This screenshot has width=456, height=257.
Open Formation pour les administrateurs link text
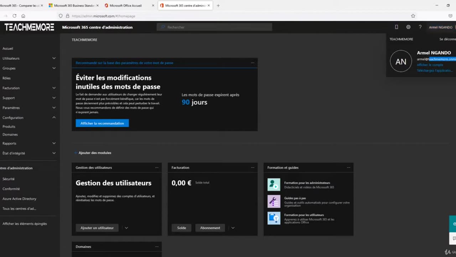point(307,183)
